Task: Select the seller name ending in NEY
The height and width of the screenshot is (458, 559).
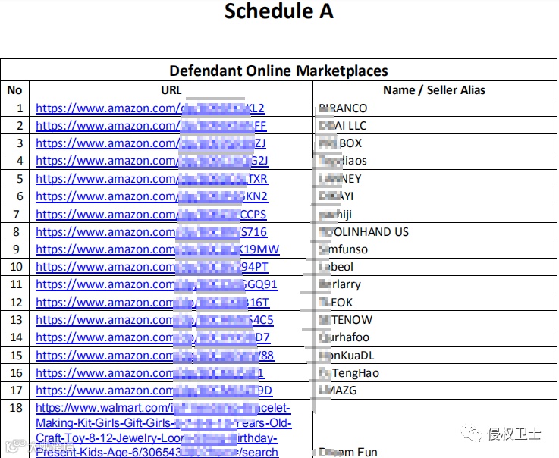Action: 340,178
